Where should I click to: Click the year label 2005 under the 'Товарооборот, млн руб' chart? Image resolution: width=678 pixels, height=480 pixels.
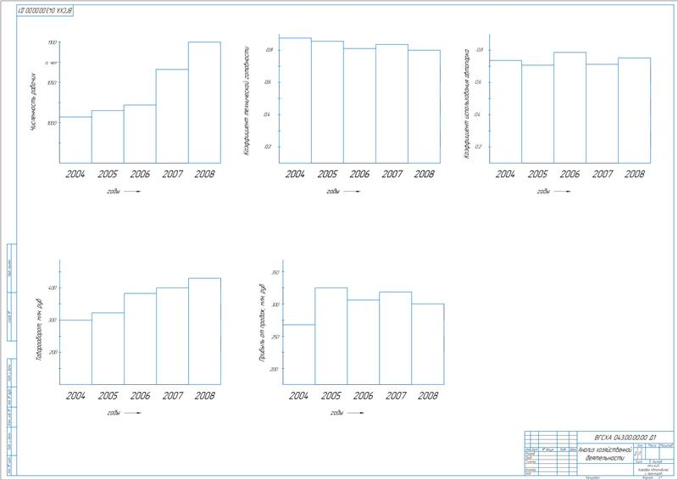click(x=108, y=395)
